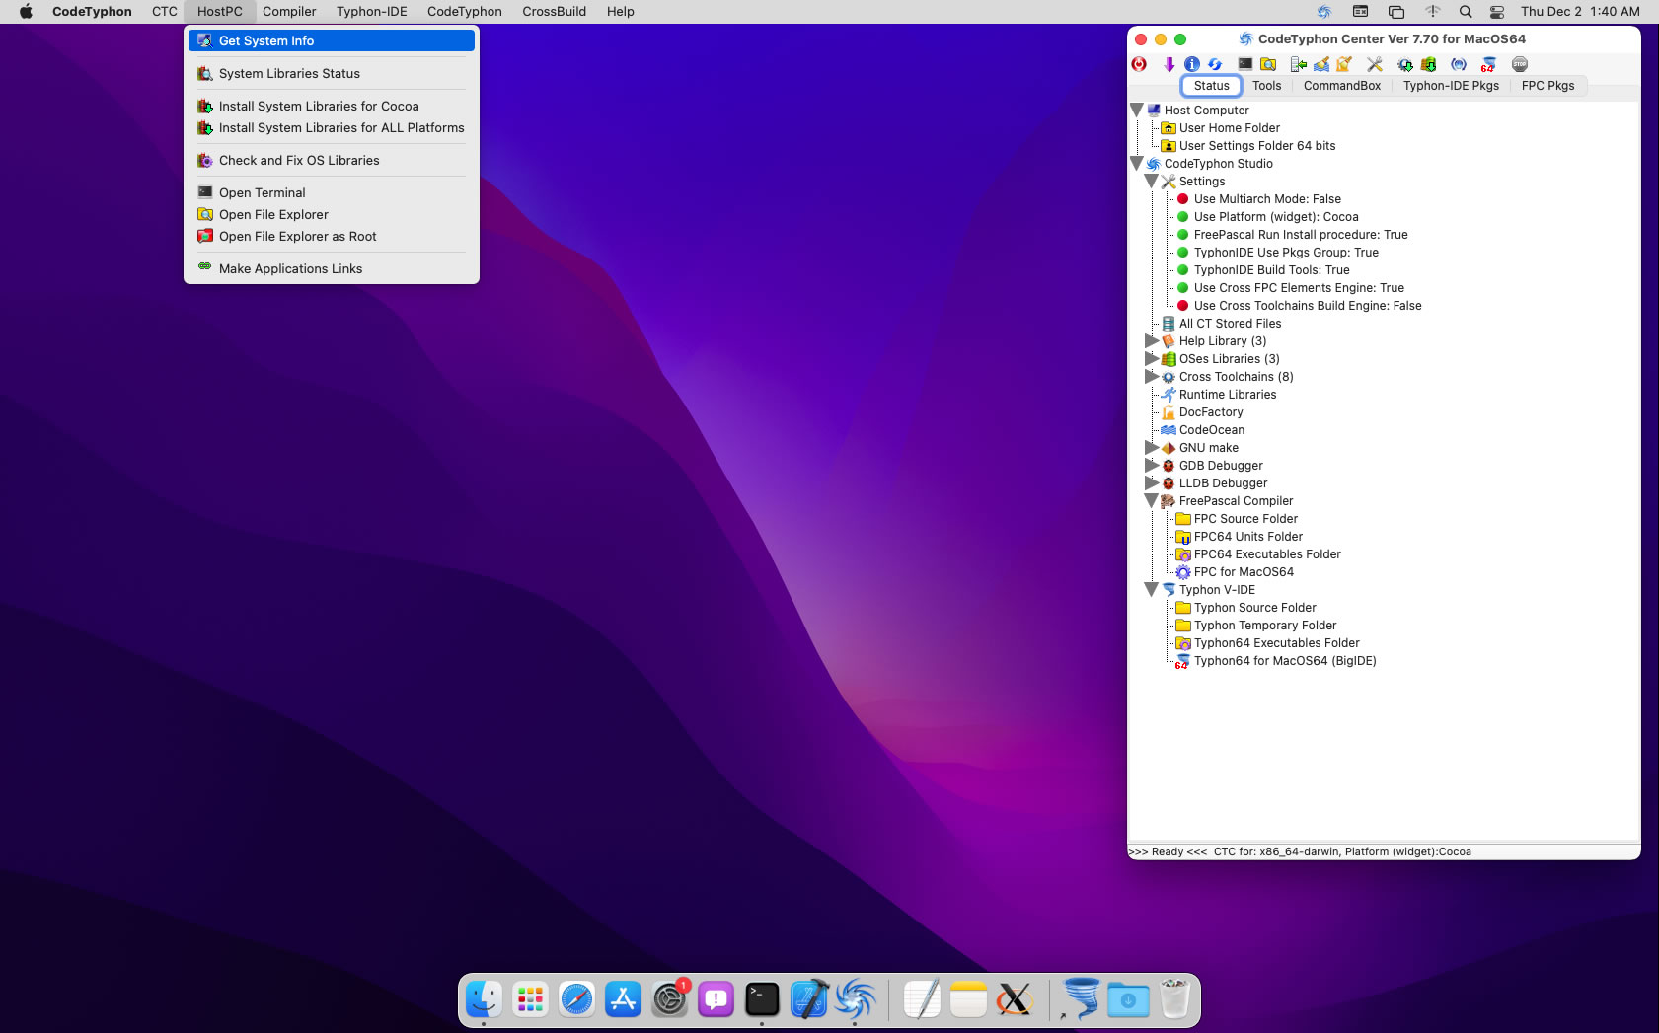Collapse the CodeTyphon Studio tree node
1659x1033 pixels.
click(x=1137, y=163)
